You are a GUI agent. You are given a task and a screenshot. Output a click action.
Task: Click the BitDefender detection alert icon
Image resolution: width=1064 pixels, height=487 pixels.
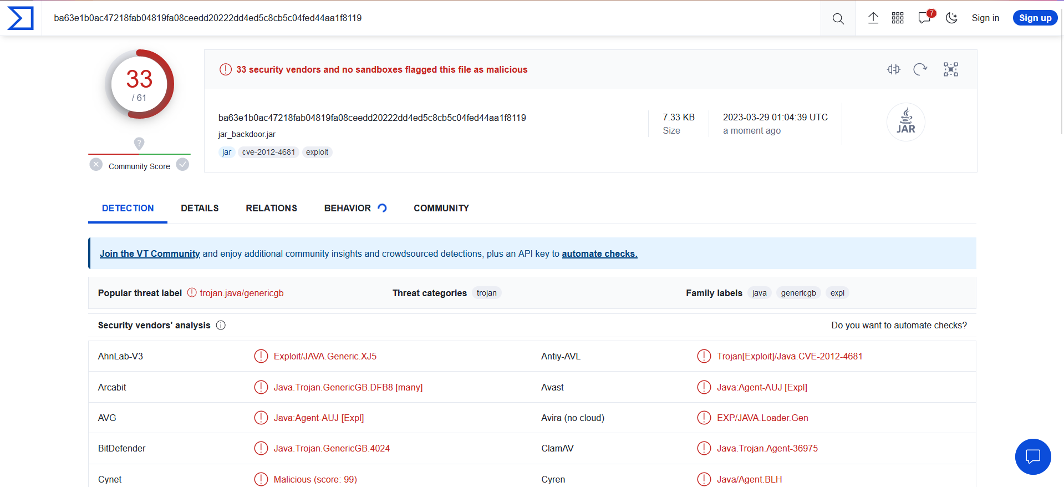261,448
